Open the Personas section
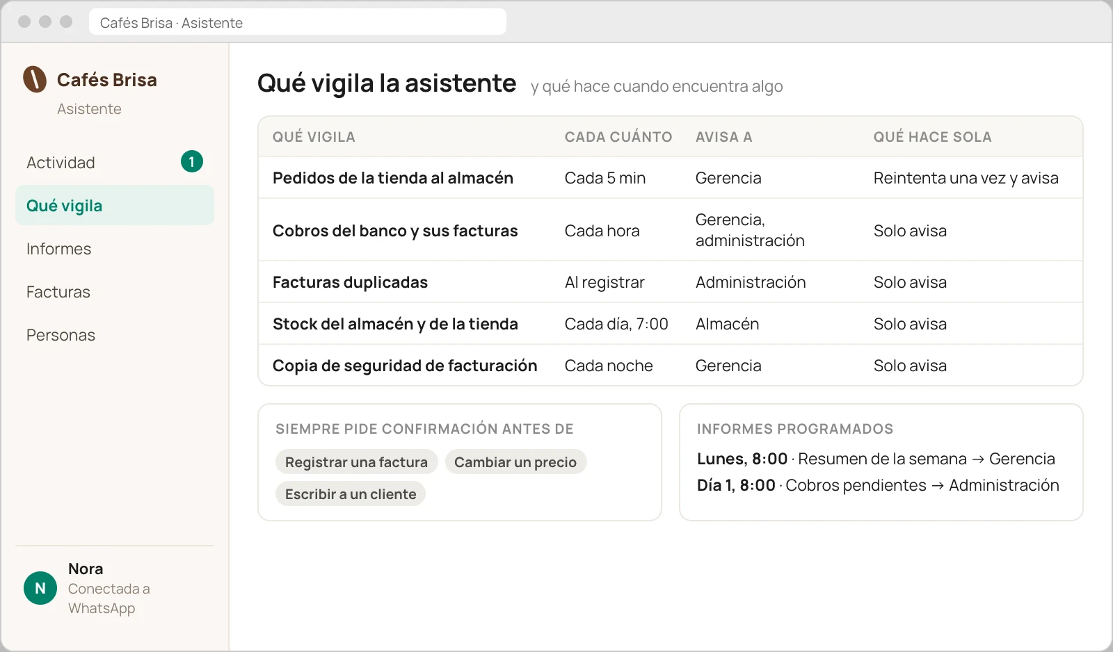 pyautogui.click(x=115, y=335)
